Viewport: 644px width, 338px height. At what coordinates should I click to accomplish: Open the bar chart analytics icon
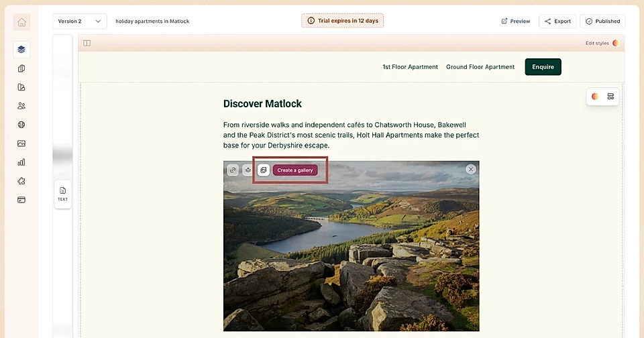tap(21, 162)
